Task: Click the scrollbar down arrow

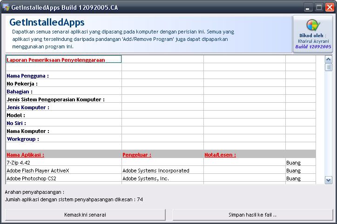Action: (328, 180)
